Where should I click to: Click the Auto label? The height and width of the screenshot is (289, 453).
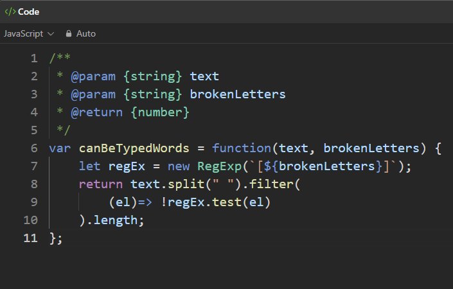pos(86,34)
